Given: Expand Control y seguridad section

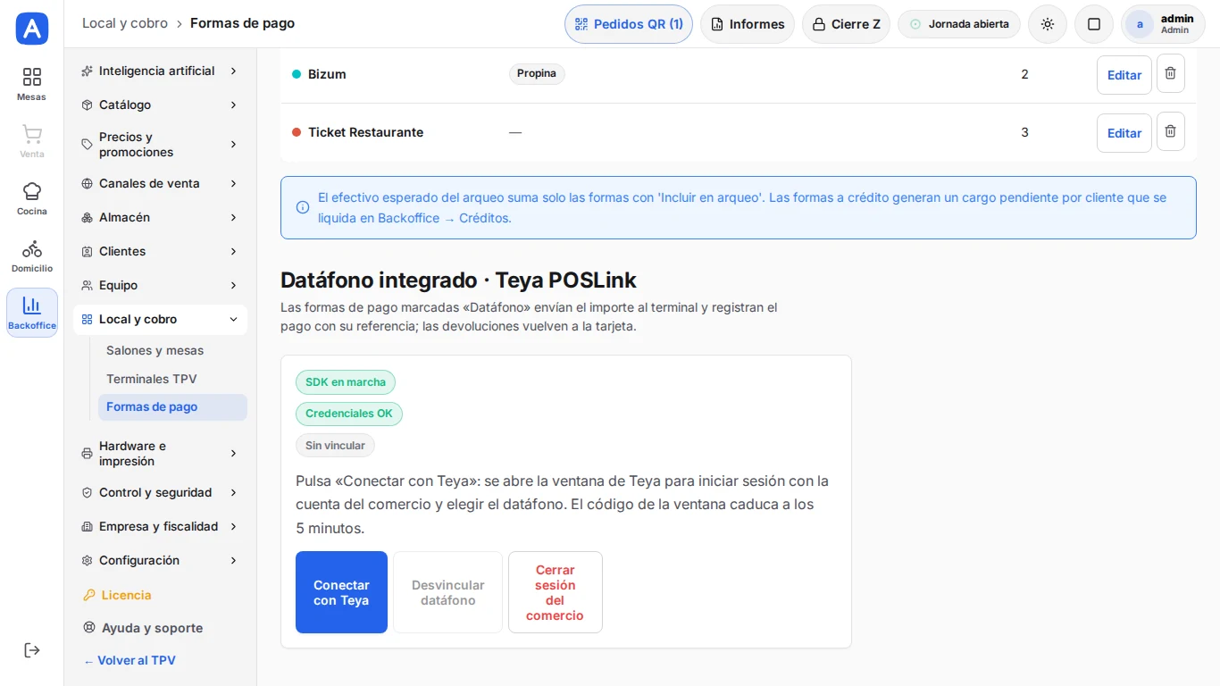Looking at the screenshot, I should (160, 492).
